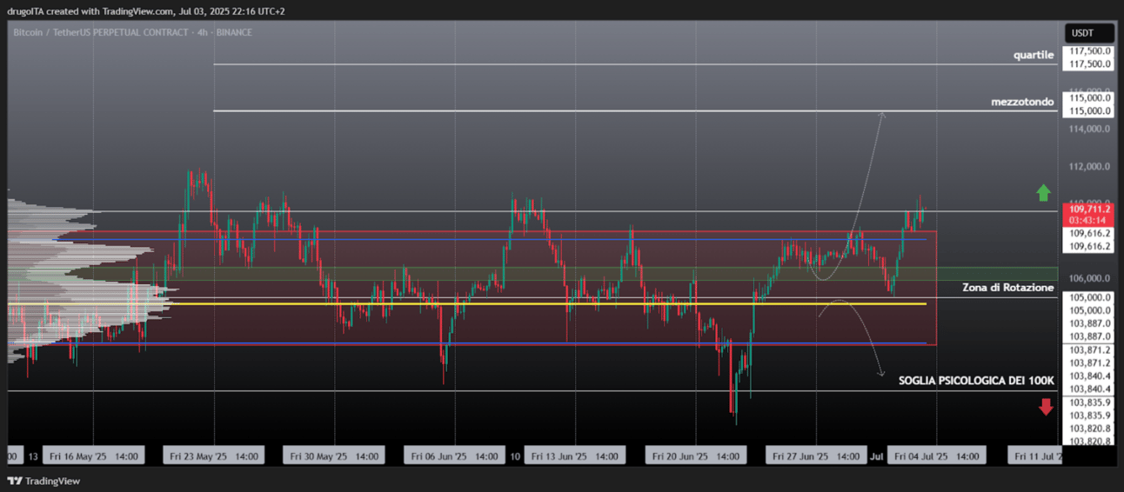Click the Bitcoin / TetherUS symbol title

101,32
